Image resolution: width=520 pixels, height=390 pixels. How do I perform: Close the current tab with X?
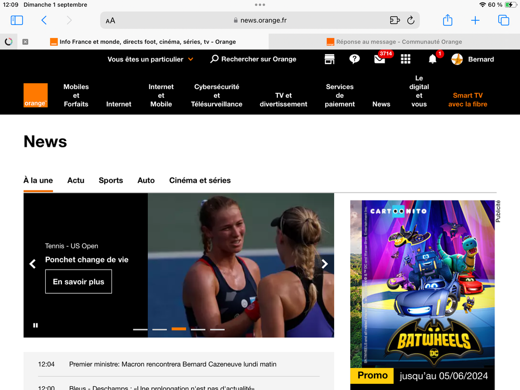pos(25,42)
